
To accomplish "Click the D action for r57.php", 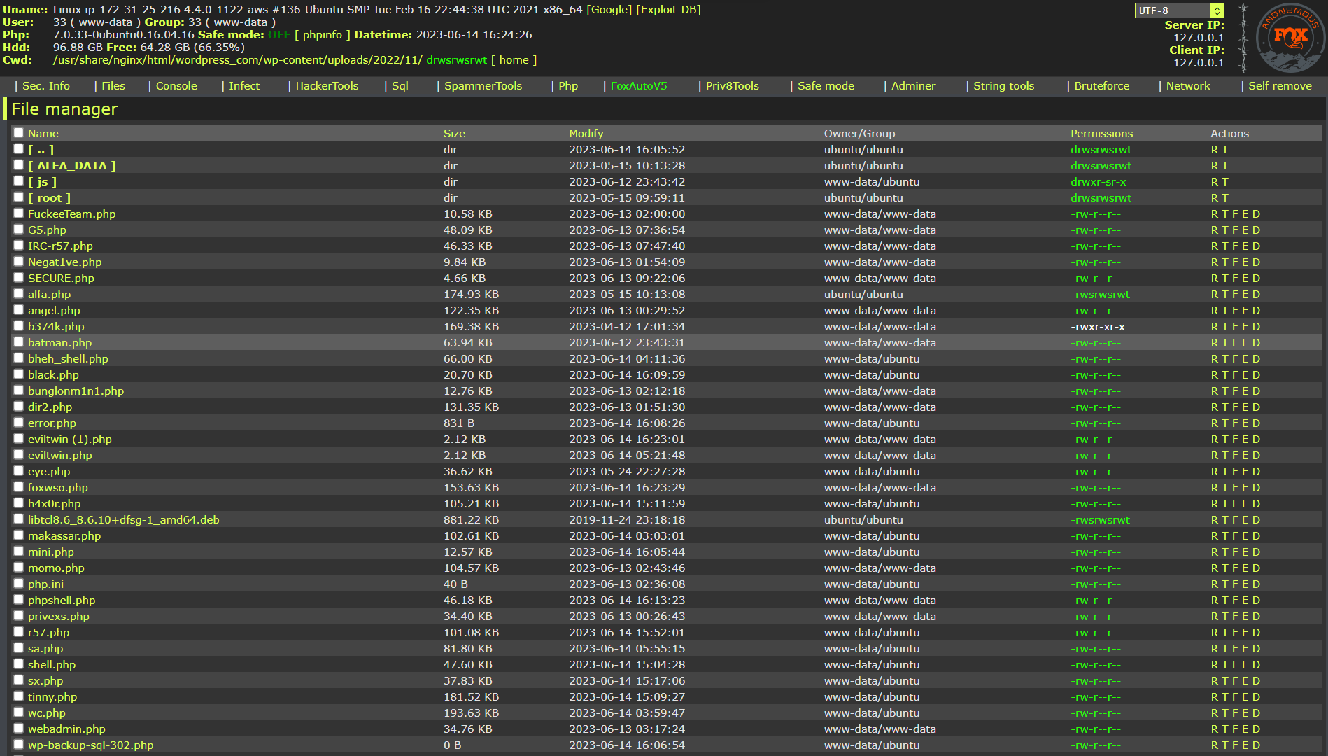I will click(x=1257, y=633).
